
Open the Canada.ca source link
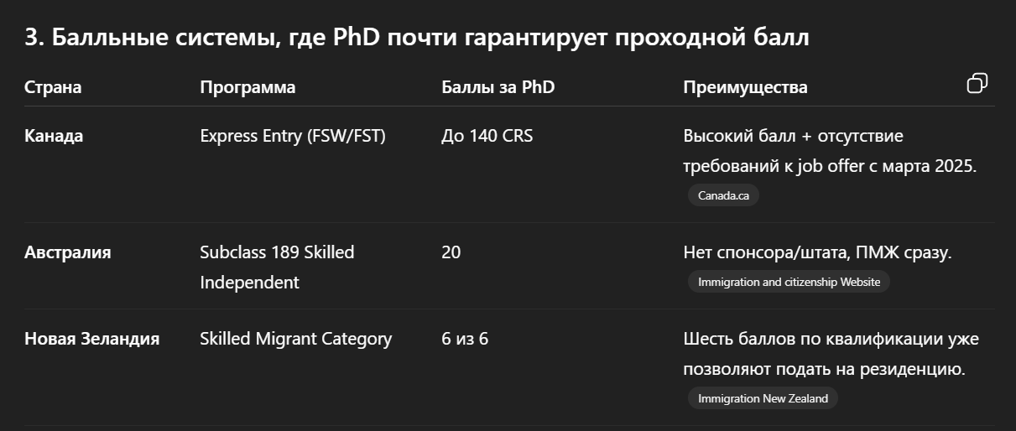[x=723, y=195]
